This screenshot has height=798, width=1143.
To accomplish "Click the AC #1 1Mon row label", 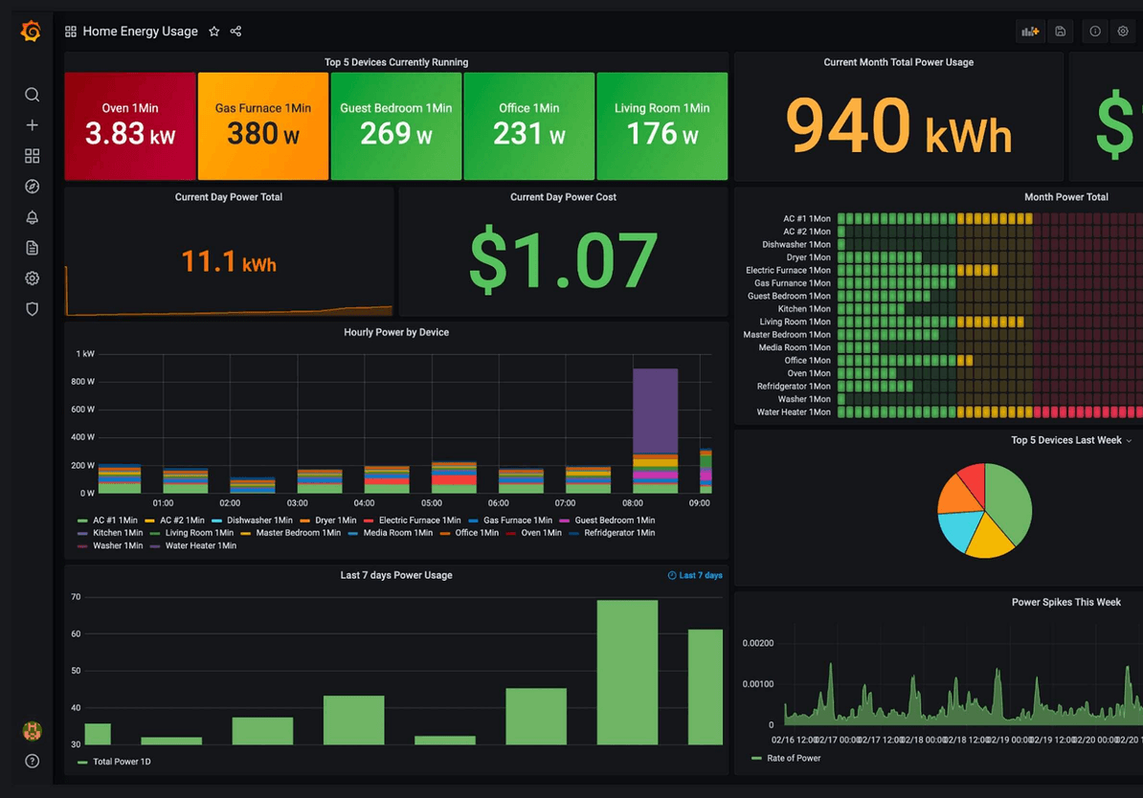I will [807, 218].
